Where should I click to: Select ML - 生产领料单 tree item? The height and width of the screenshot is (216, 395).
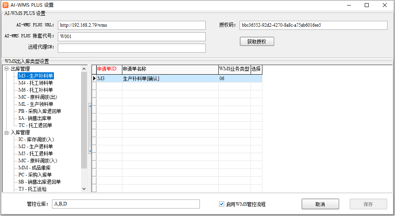(x=36, y=104)
